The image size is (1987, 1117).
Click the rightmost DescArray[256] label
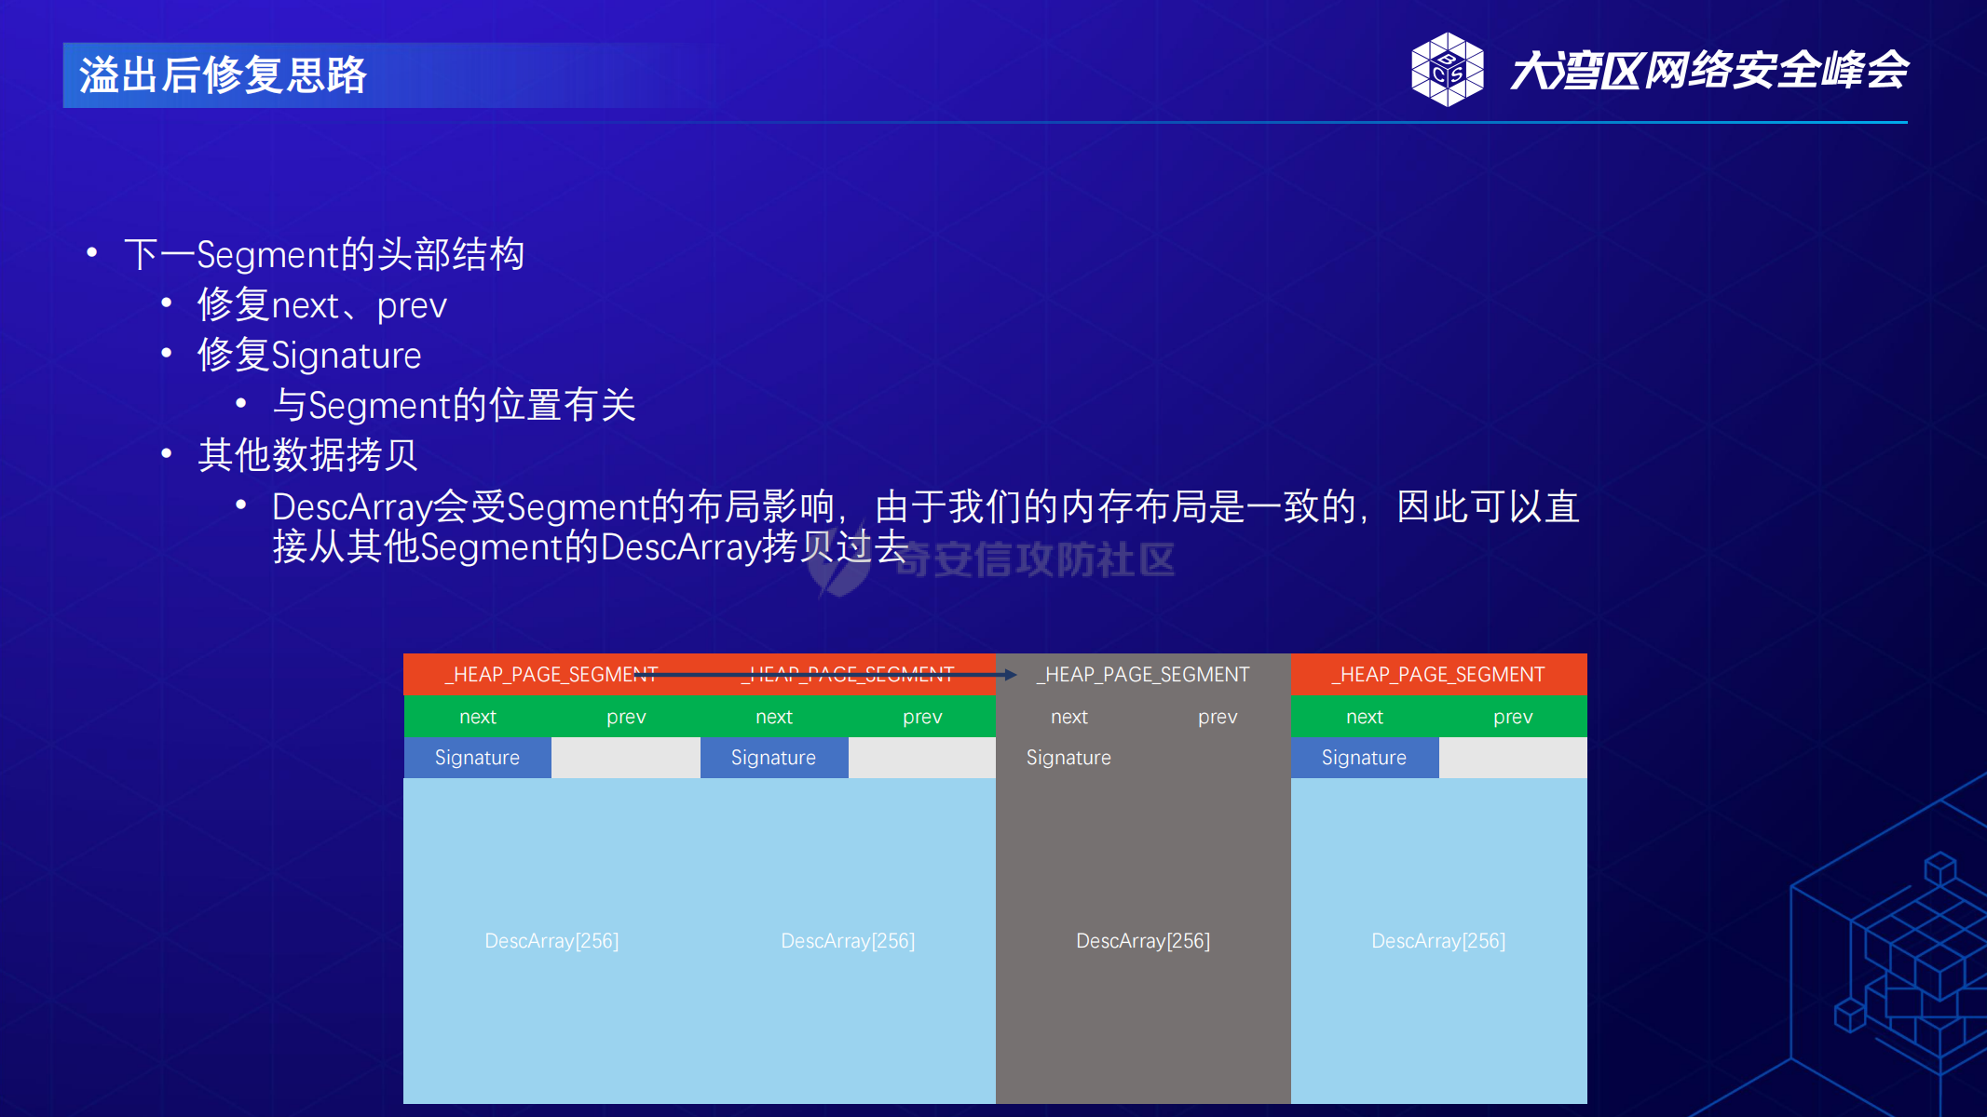(1438, 941)
